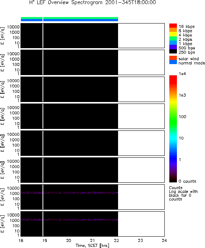This screenshot has height=248, width=205.
Task: Click the orange 8 kbps legend swatch
Action: (x=173, y=30)
